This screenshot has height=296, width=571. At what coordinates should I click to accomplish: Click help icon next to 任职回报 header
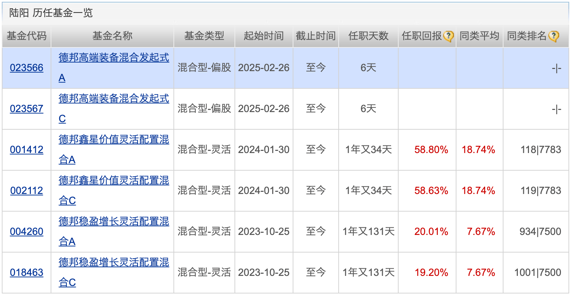(448, 36)
